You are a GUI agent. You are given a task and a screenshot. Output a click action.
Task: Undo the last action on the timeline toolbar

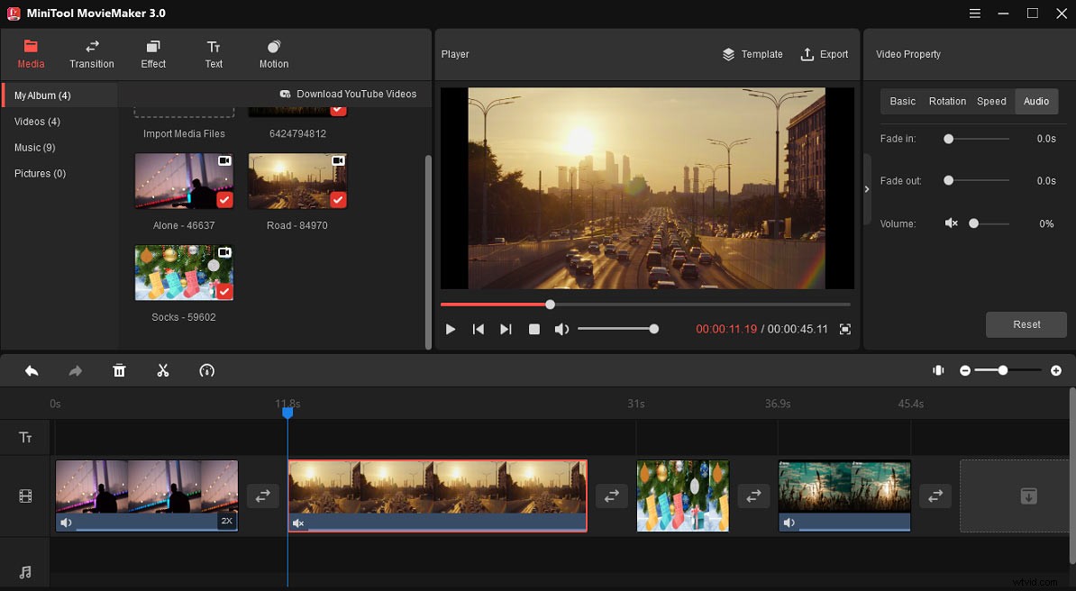pyautogui.click(x=32, y=370)
